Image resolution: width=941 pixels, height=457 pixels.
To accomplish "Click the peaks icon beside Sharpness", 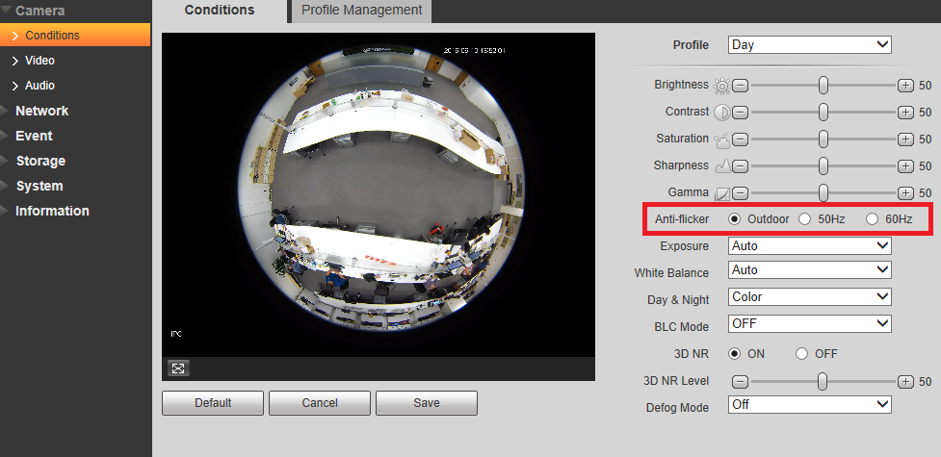I will (722, 166).
